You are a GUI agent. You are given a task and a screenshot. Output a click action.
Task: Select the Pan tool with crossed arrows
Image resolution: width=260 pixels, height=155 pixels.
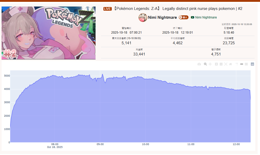210,64
